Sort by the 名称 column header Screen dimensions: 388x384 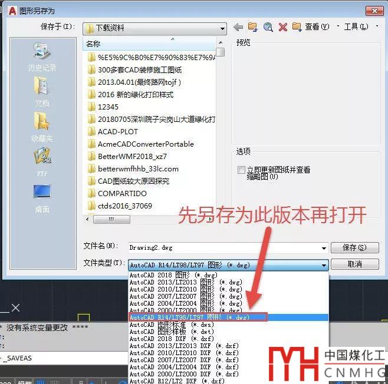pos(149,44)
